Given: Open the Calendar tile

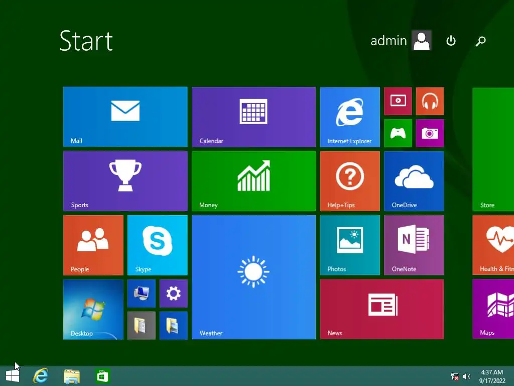Looking at the screenshot, I should click(253, 117).
